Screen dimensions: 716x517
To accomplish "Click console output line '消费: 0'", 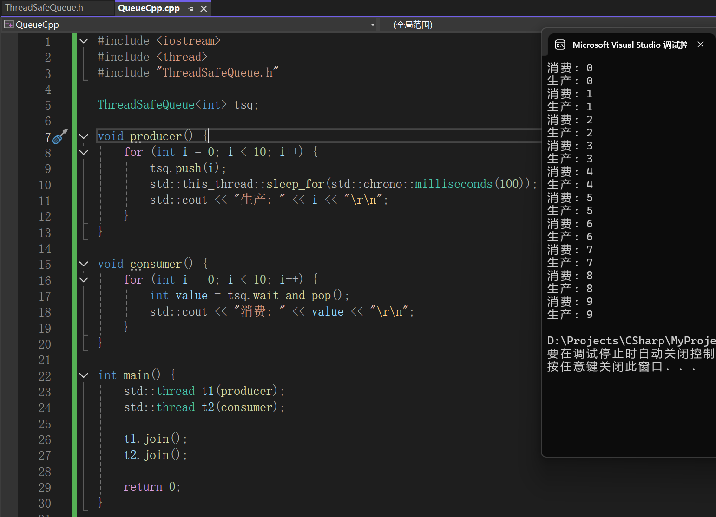I will 570,68.
